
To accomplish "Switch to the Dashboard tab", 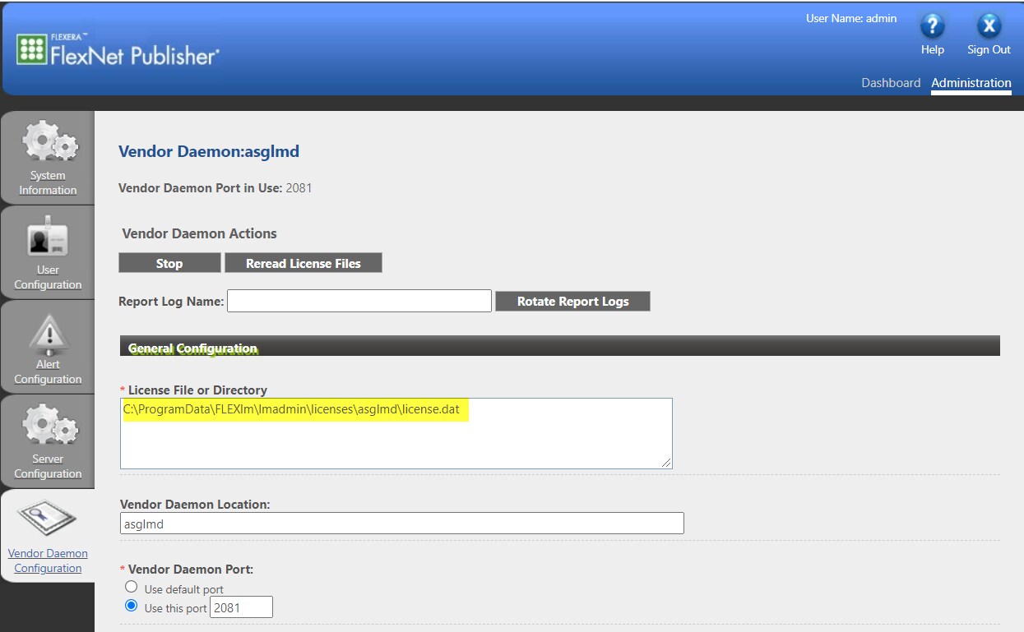I will pos(891,83).
